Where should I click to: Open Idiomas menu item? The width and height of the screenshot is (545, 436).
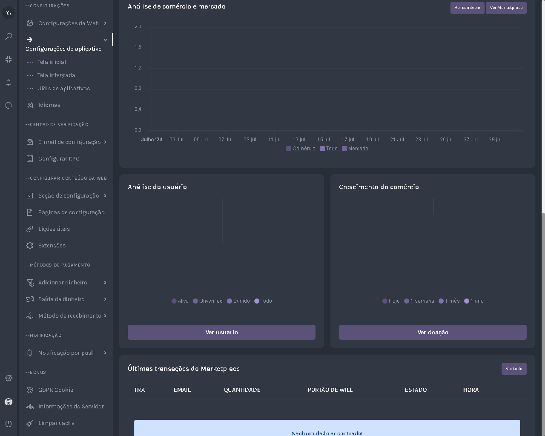coord(49,105)
